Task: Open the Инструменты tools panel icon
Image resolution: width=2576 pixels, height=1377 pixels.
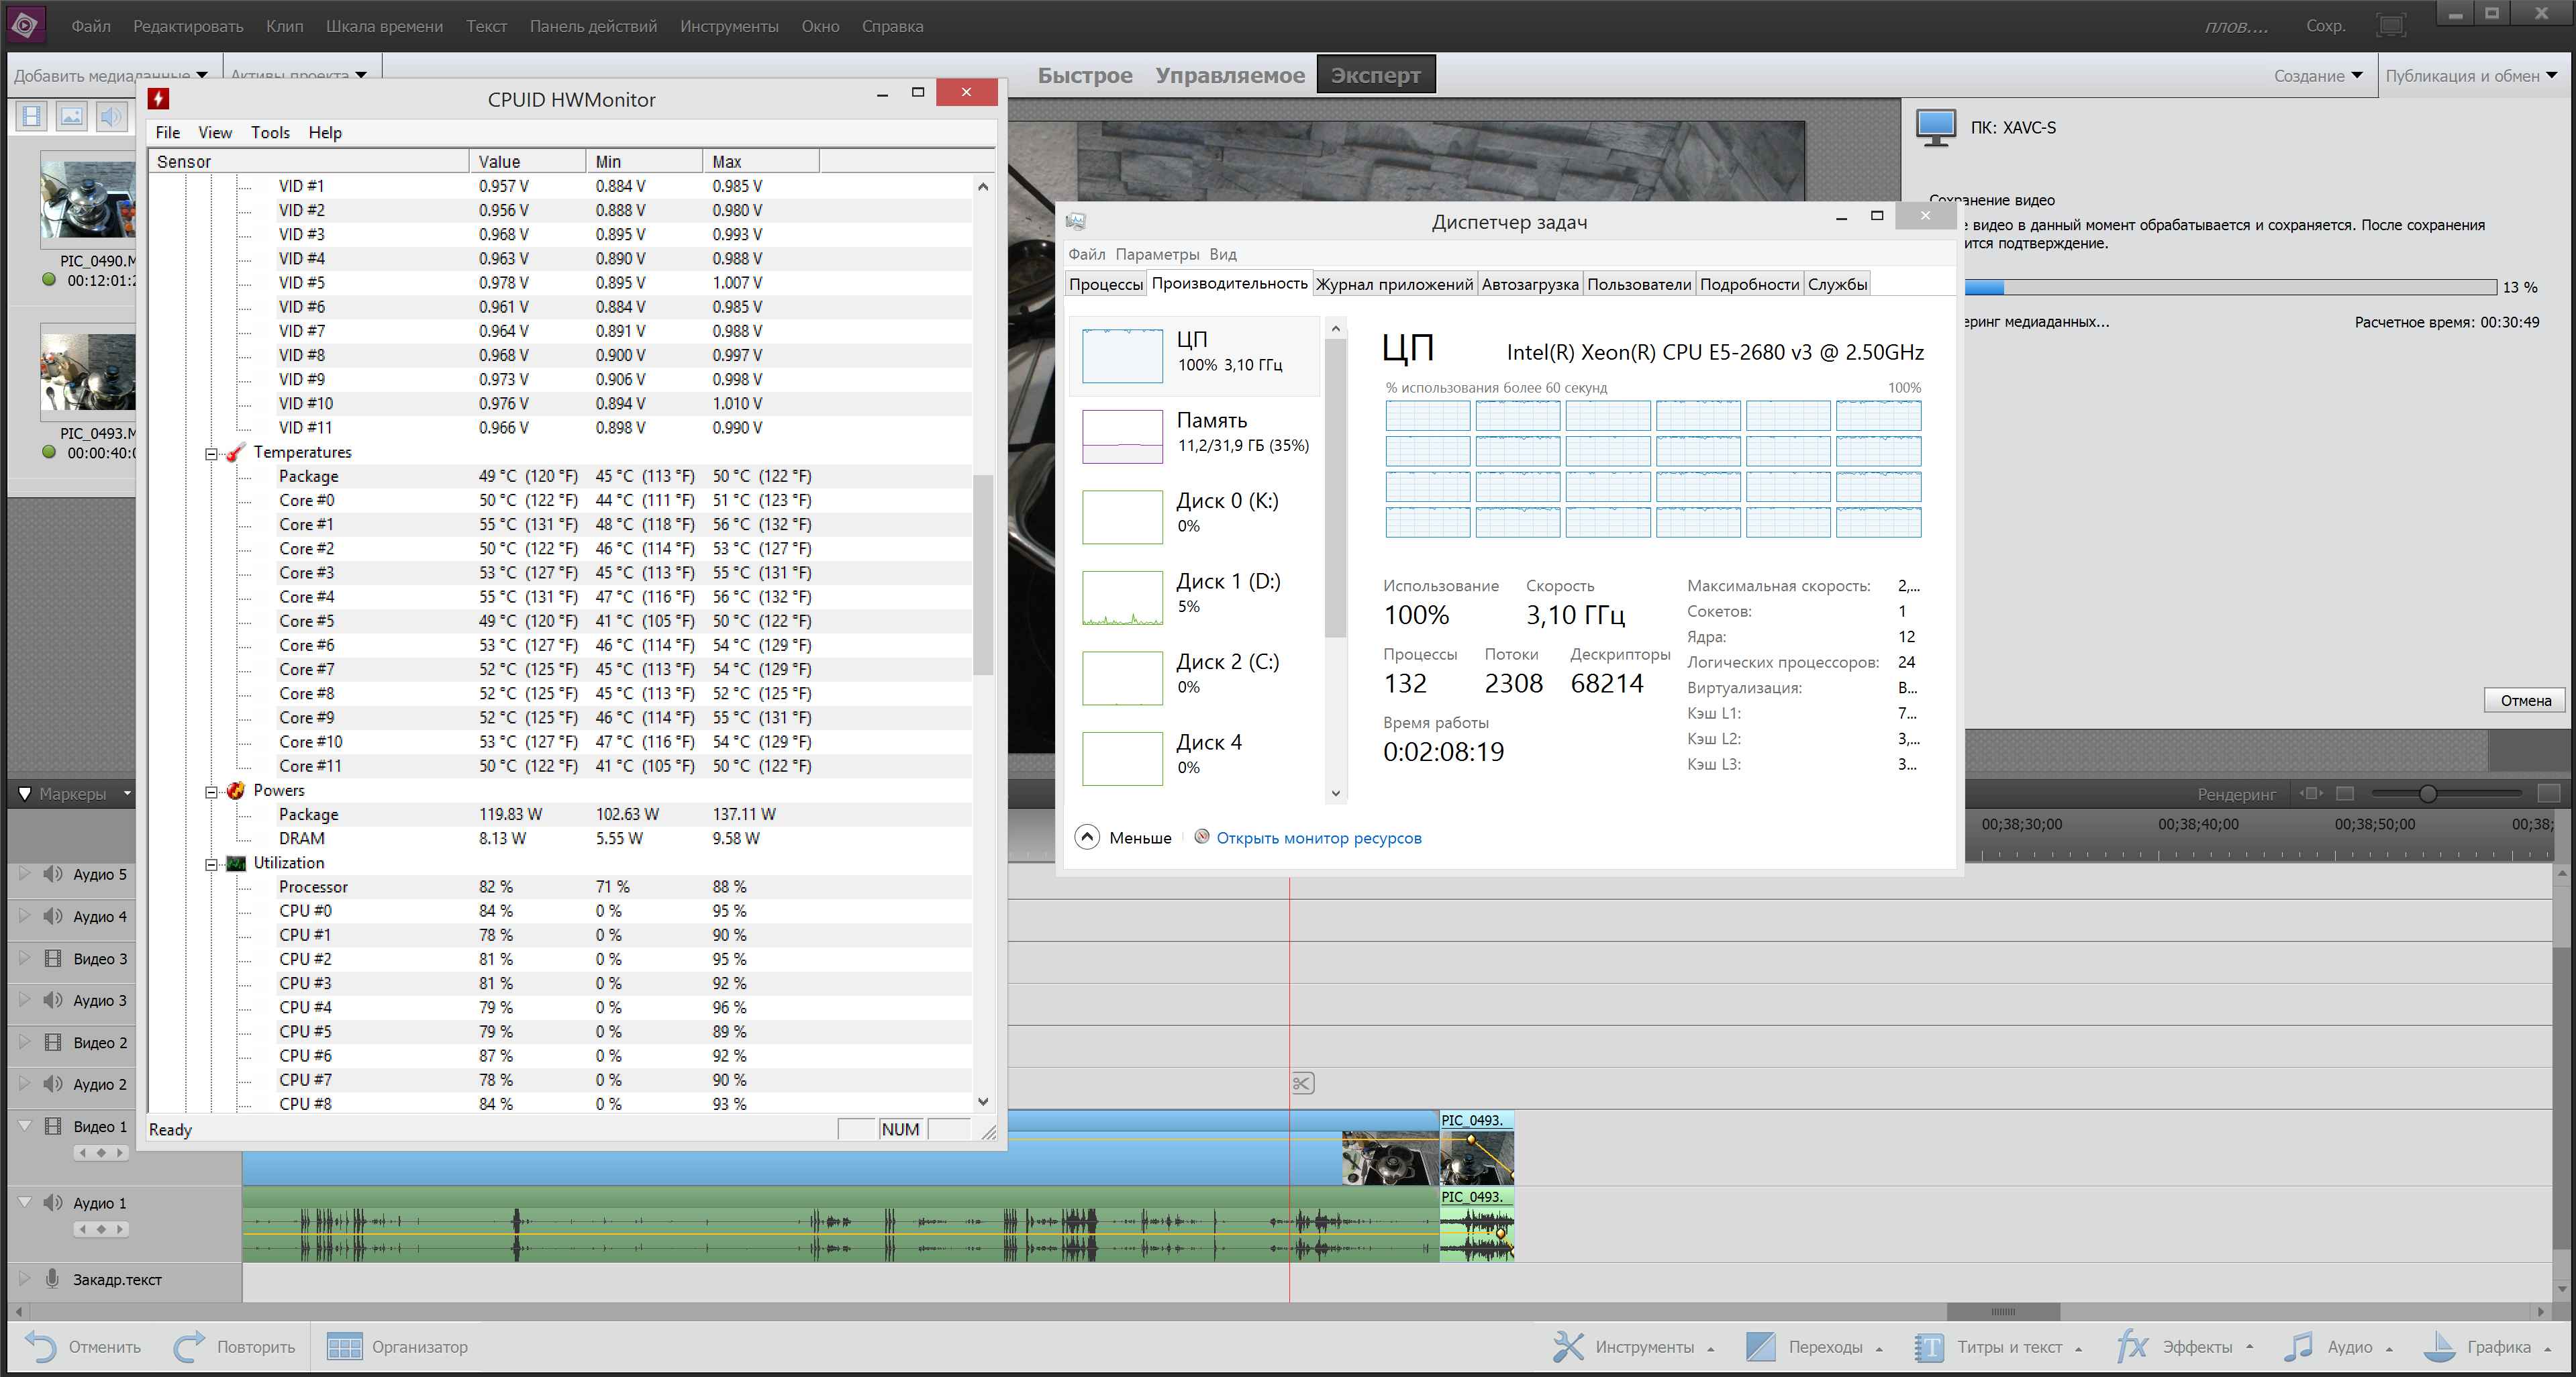Action: tap(1568, 1347)
